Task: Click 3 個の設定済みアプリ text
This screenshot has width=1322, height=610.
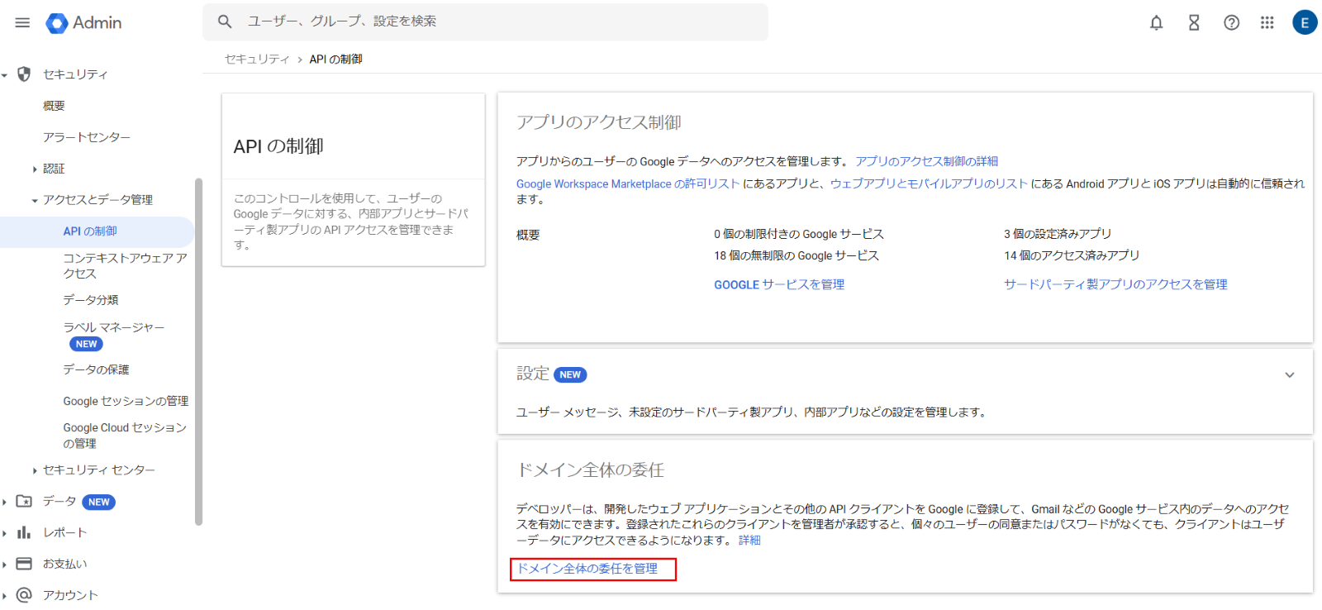Action: tap(1058, 234)
